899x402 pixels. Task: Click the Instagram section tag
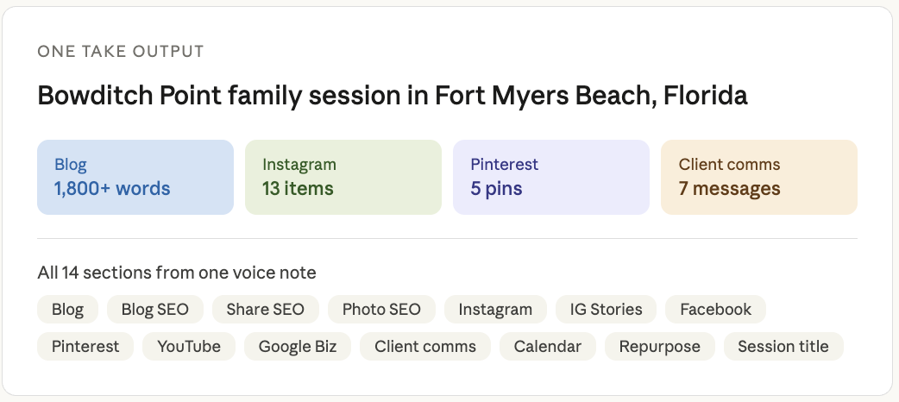coord(495,309)
